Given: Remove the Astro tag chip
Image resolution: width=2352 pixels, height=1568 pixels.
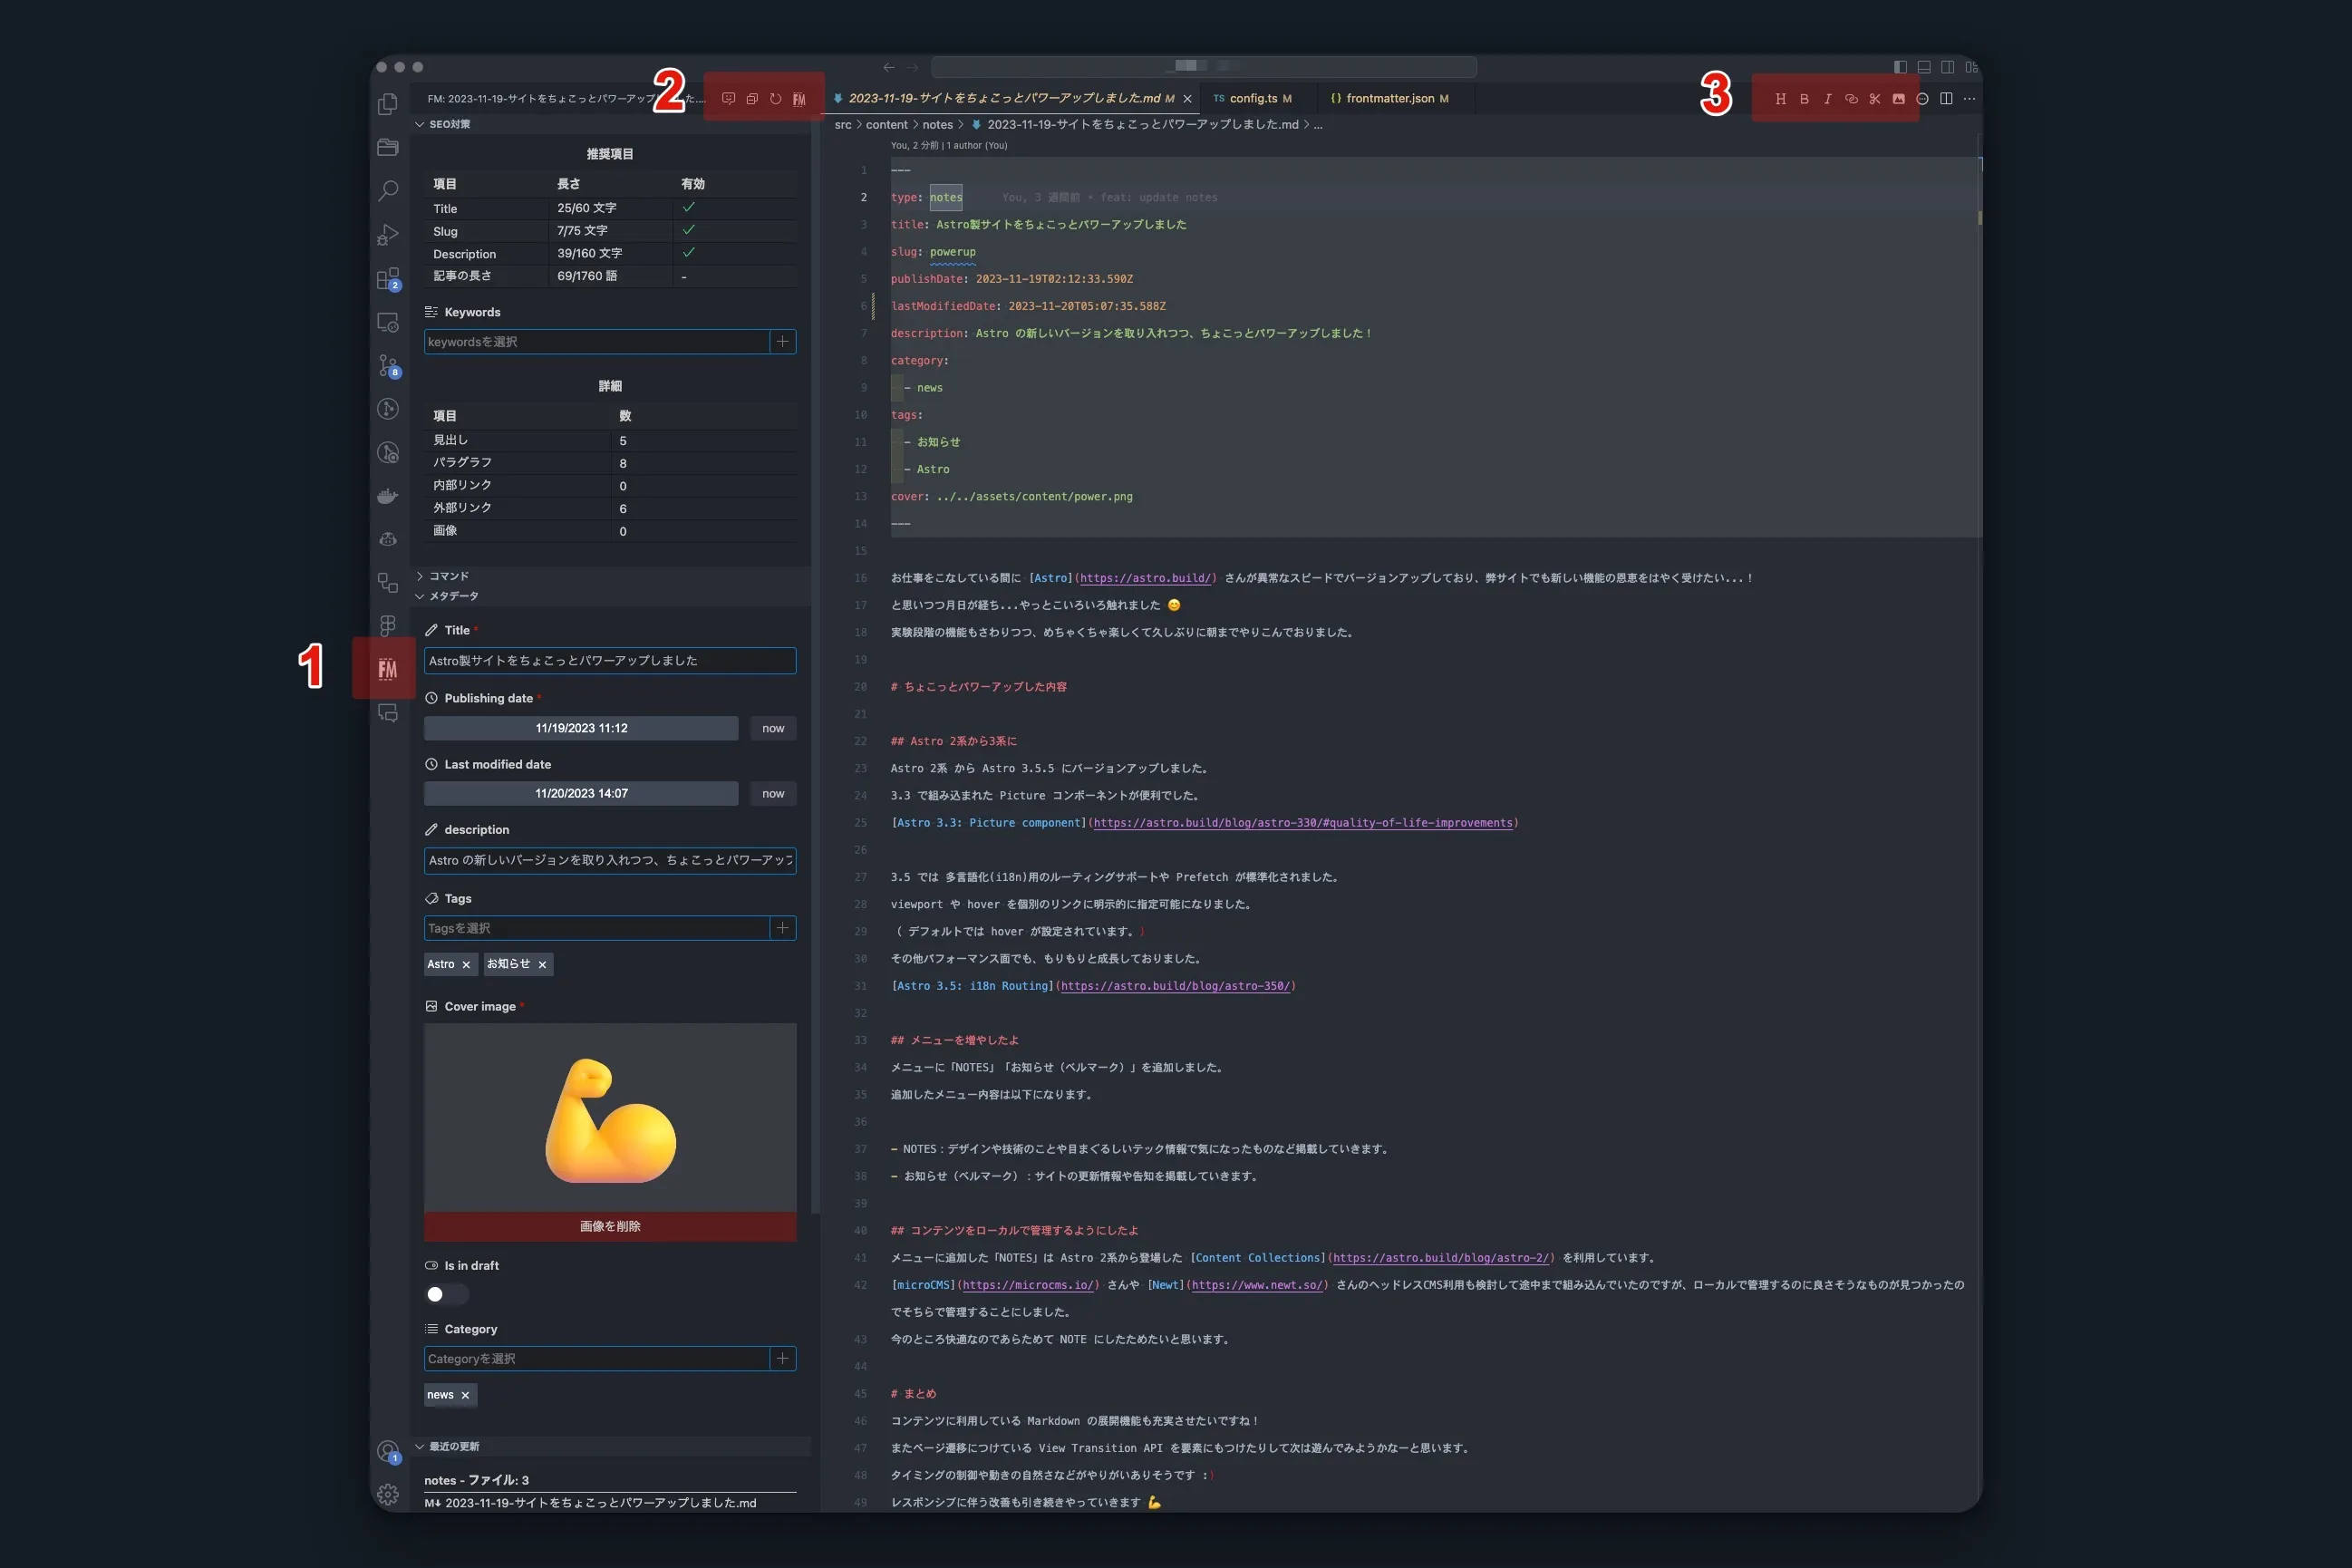Looking at the screenshot, I should pyautogui.click(x=466, y=964).
